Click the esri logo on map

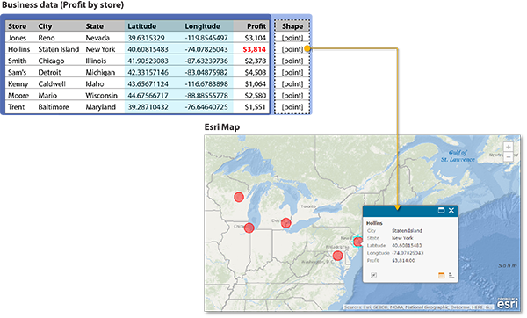[x=508, y=304]
